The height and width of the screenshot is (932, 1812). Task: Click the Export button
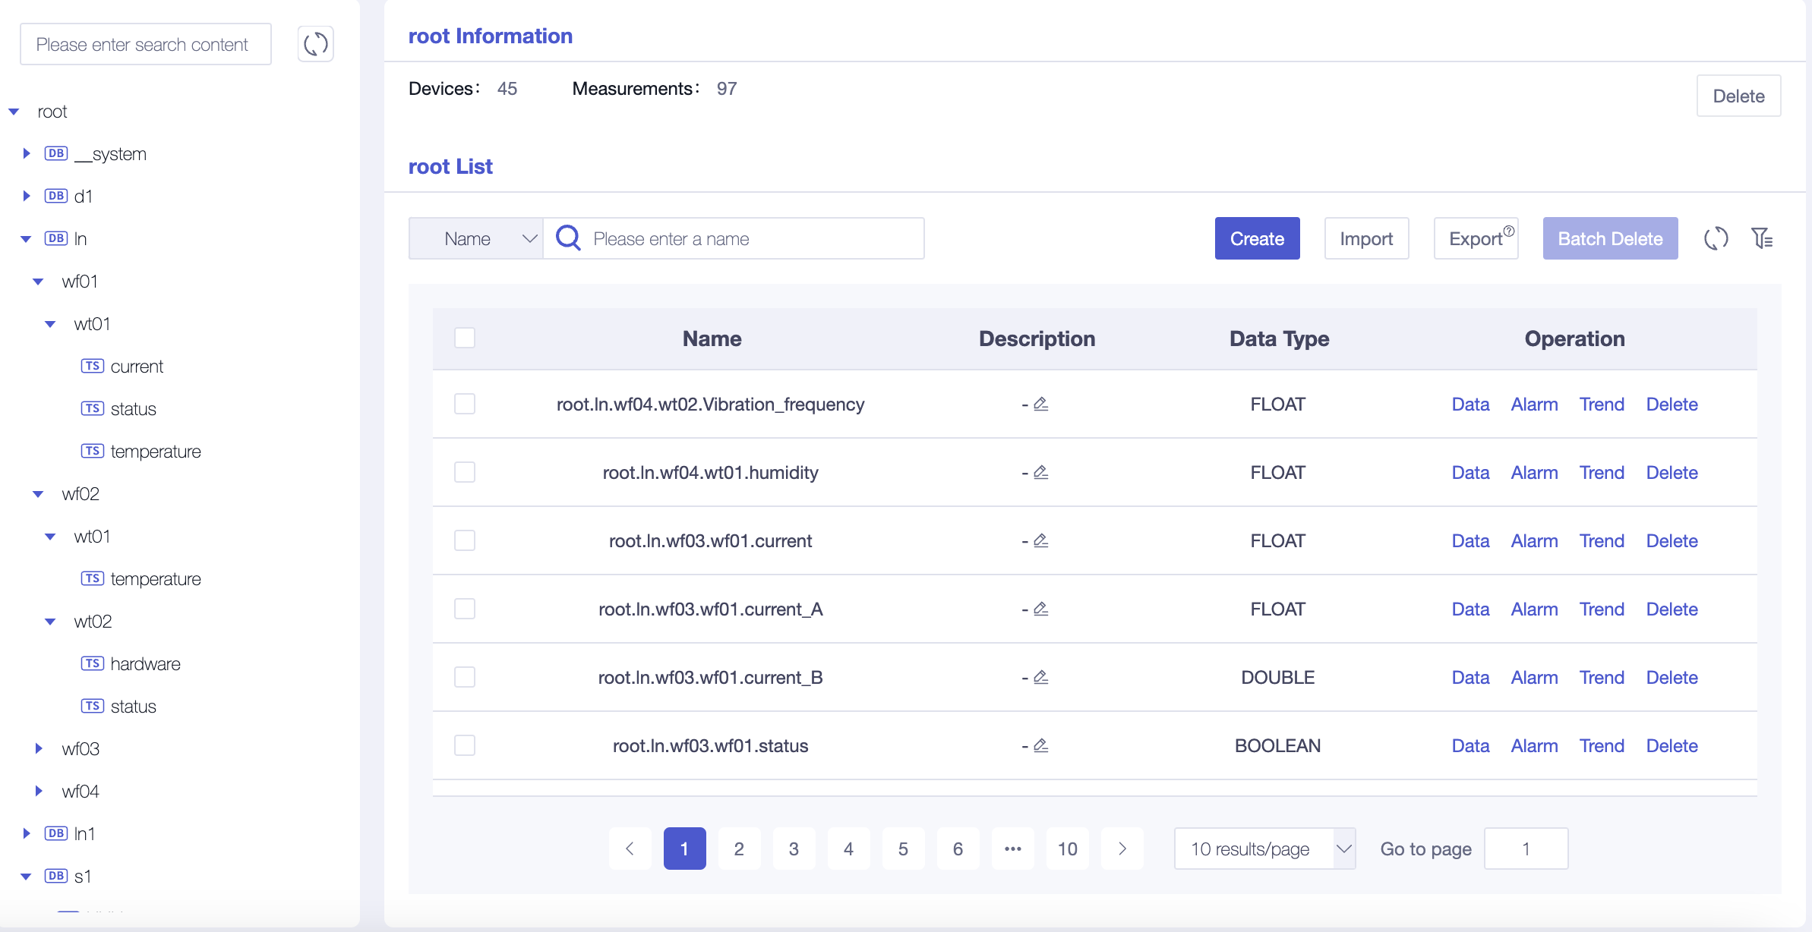point(1476,238)
